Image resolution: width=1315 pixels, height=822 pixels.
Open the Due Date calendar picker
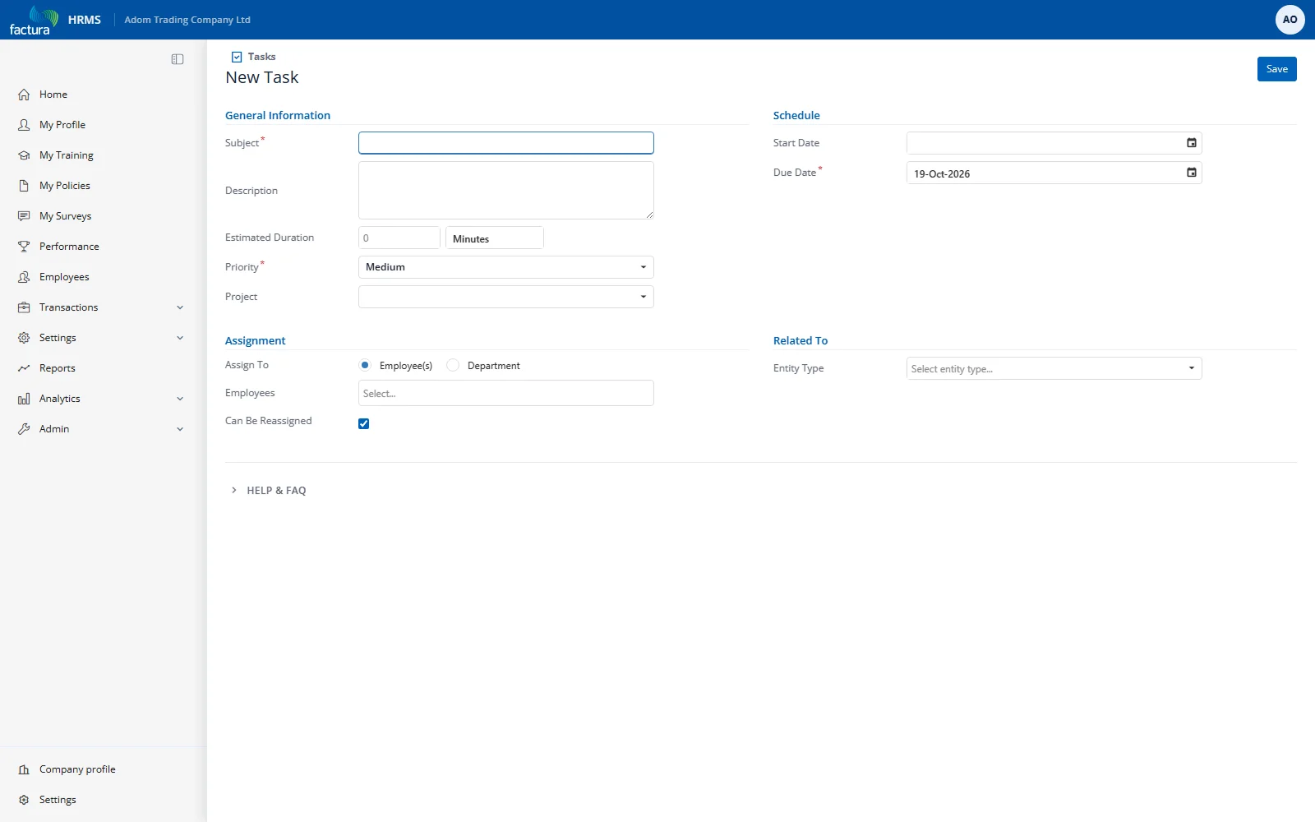[1192, 173]
